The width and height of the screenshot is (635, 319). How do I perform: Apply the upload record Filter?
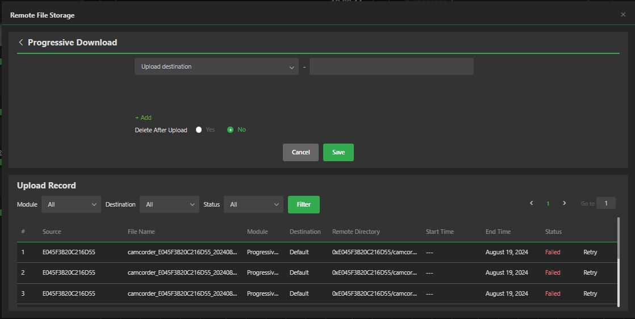[x=304, y=204]
